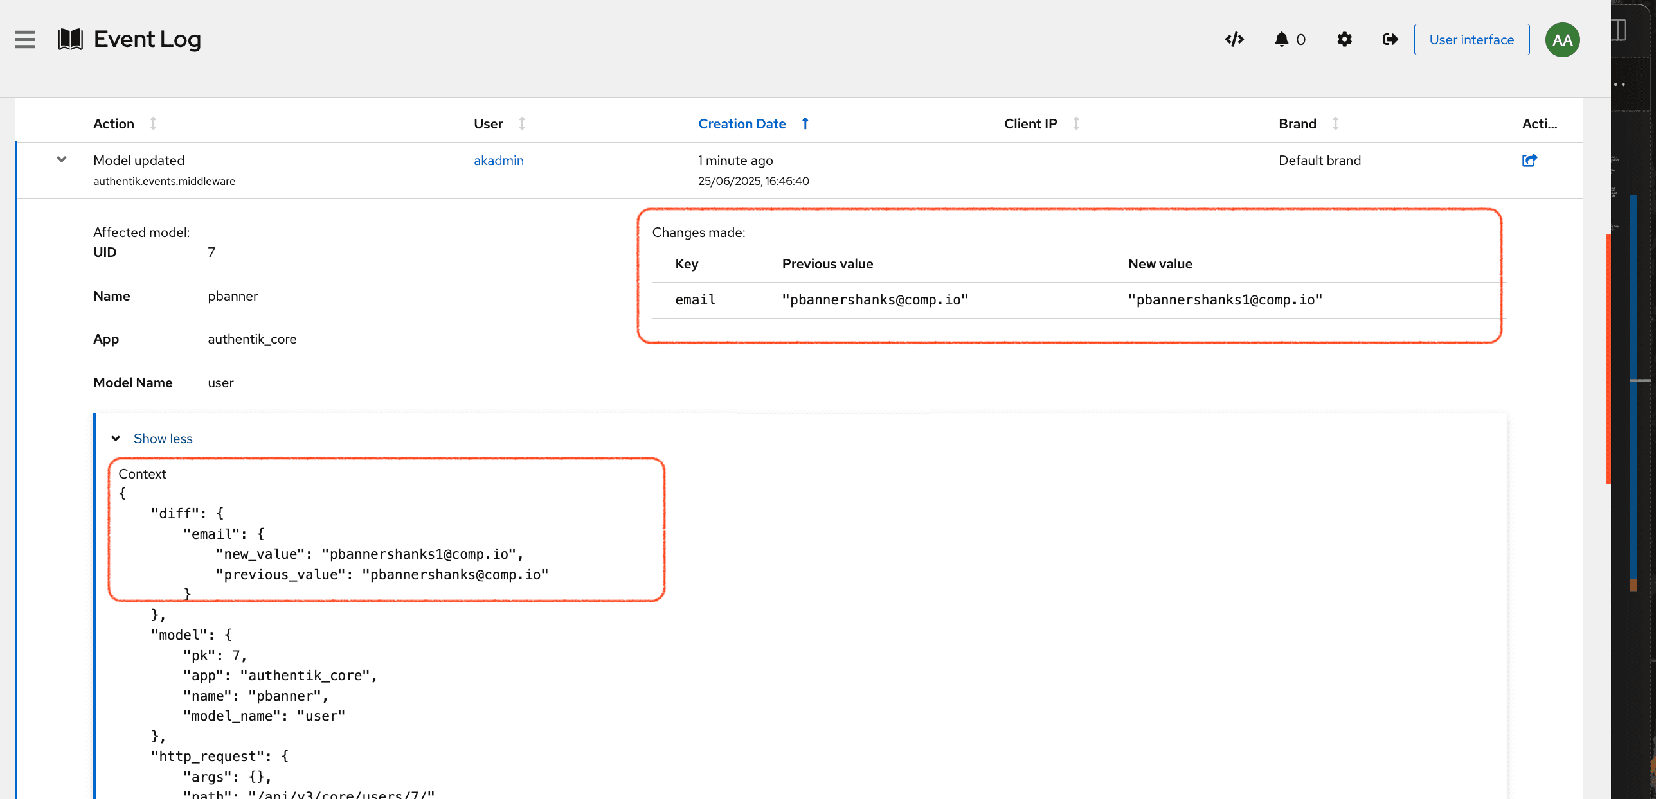This screenshot has width=1656, height=799.
Task: Toggle Creation Date sort direction
Action: tap(742, 123)
